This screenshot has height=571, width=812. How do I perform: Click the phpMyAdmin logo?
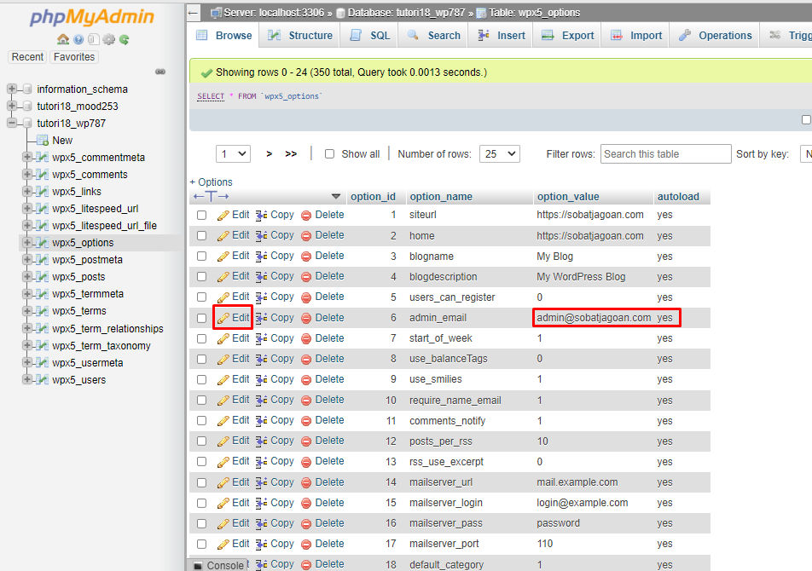(x=91, y=17)
